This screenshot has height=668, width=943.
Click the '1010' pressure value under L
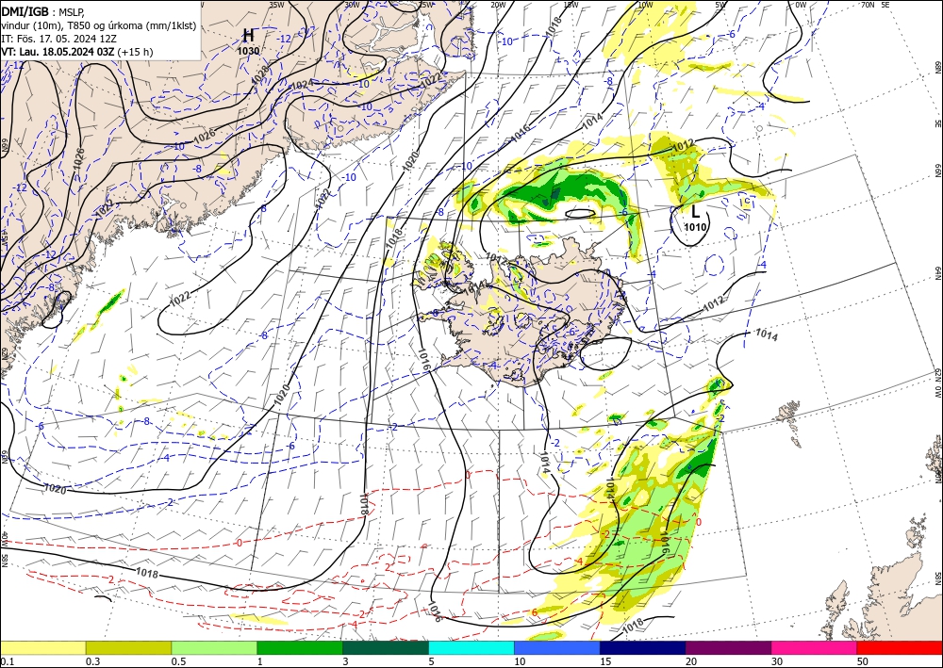click(x=695, y=226)
